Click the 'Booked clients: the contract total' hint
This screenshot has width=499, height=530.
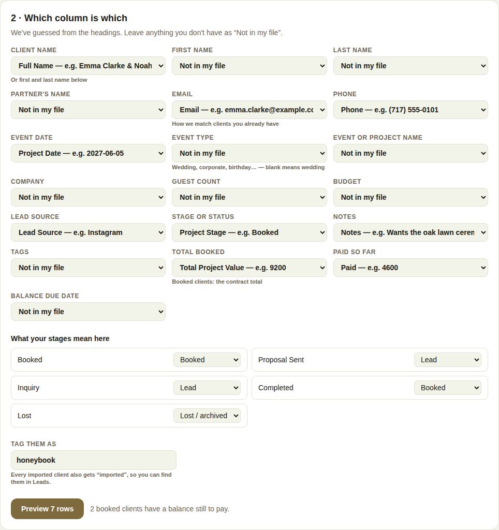tap(217, 282)
